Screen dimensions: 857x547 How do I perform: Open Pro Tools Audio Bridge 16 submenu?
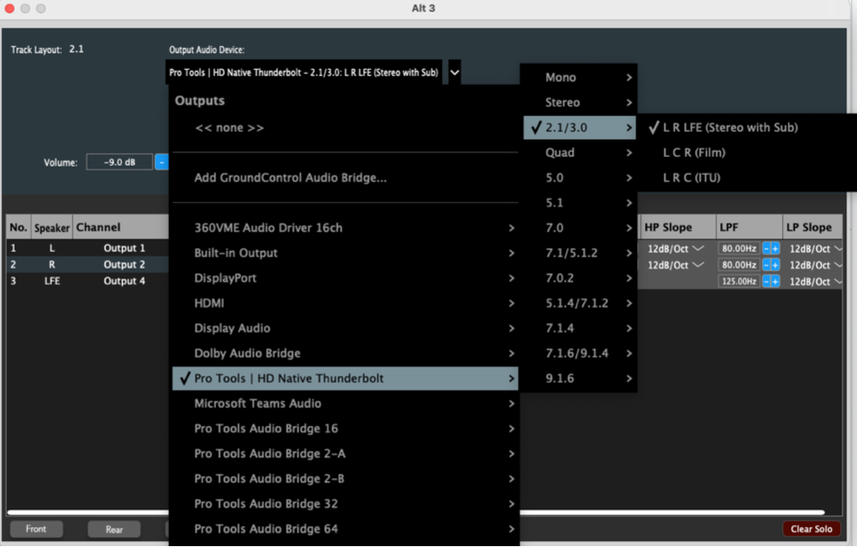tap(345, 428)
